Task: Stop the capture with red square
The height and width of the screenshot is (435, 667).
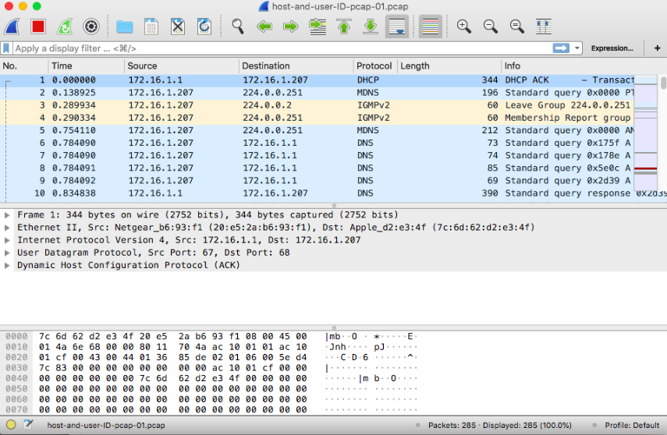Action: [x=38, y=27]
